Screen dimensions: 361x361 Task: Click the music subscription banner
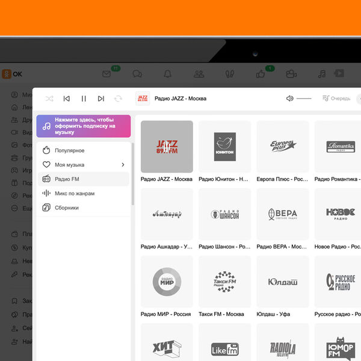tap(83, 126)
